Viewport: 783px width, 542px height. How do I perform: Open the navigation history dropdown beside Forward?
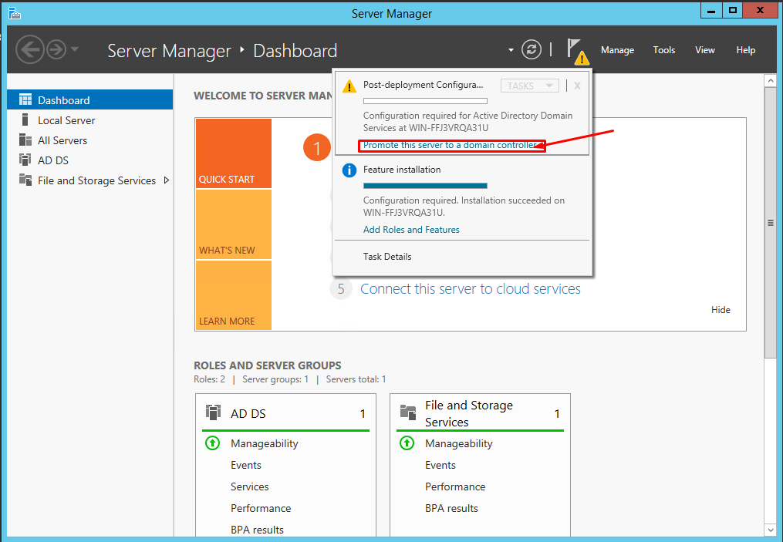(74, 49)
